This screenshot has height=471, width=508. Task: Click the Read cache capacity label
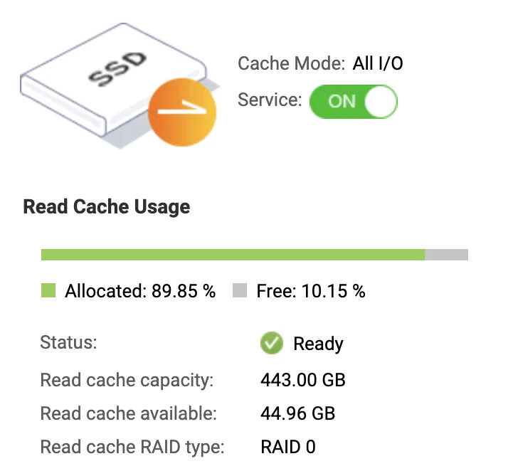[x=127, y=380]
